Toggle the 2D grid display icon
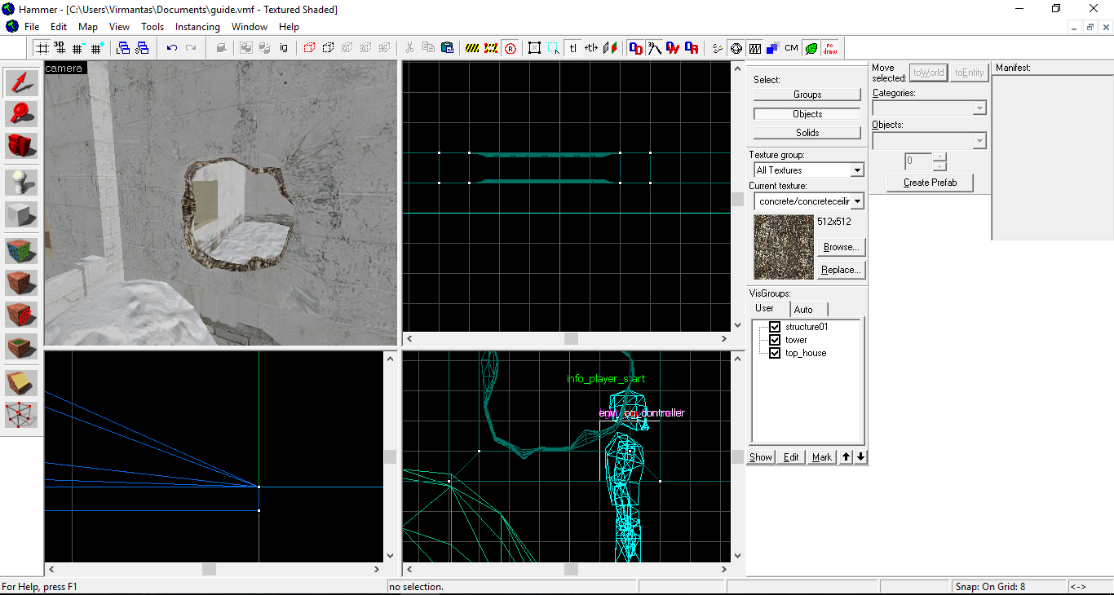 tap(42, 48)
